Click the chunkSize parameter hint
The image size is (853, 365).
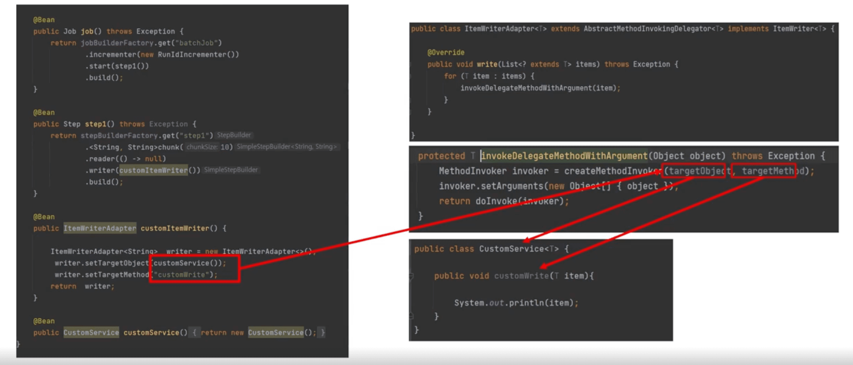[x=201, y=147]
